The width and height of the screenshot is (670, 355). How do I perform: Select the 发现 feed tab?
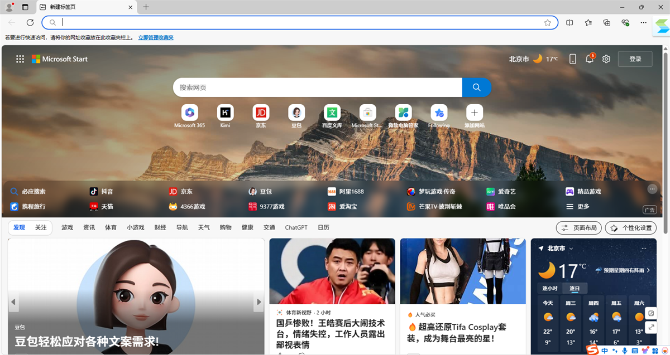(19, 227)
